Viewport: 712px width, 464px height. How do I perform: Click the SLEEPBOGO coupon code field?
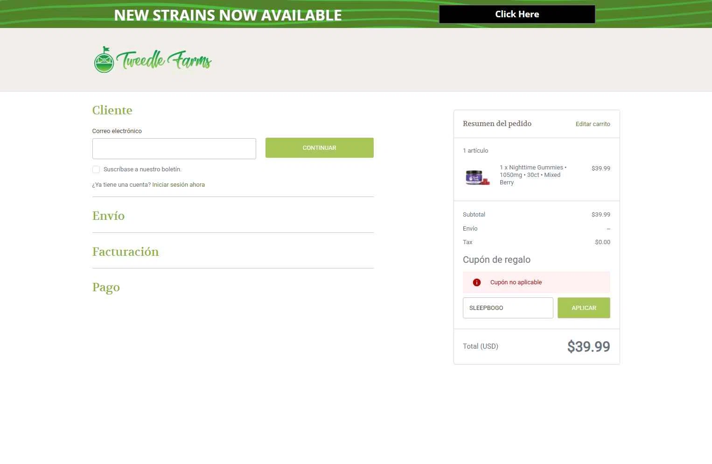pos(508,308)
